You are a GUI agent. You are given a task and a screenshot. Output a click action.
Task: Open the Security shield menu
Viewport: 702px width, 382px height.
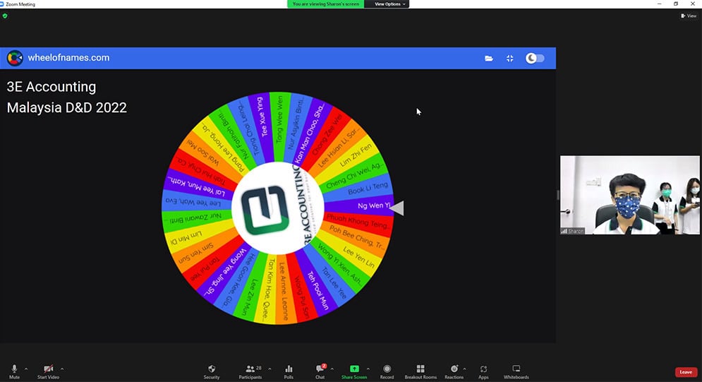212,371
